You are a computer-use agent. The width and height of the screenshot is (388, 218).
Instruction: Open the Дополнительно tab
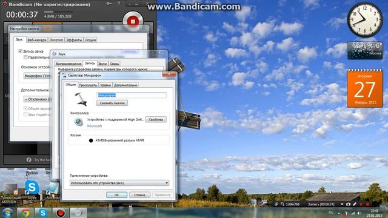coord(125,85)
